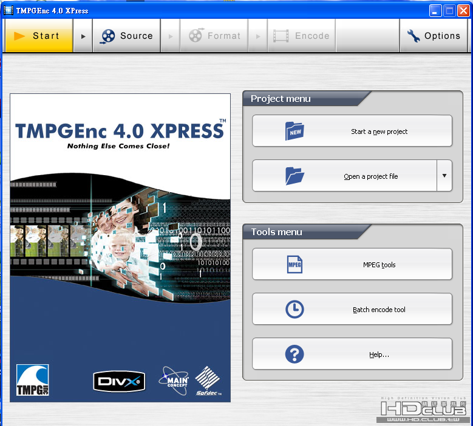473x426 pixels.
Task: Click the arrow between Format and Encode
Action: pyautogui.click(x=258, y=36)
